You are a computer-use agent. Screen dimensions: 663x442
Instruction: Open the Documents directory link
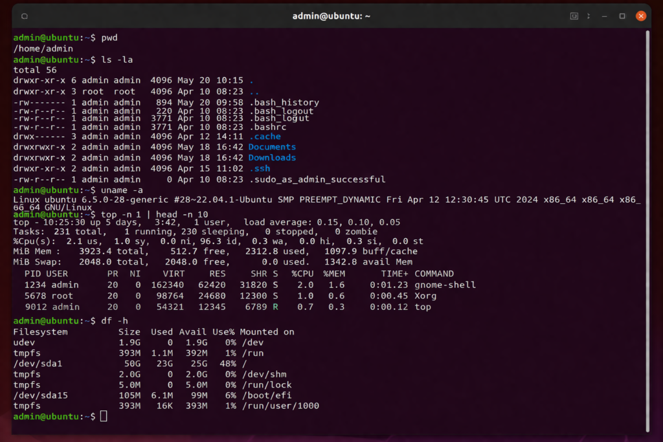point(271,146)
